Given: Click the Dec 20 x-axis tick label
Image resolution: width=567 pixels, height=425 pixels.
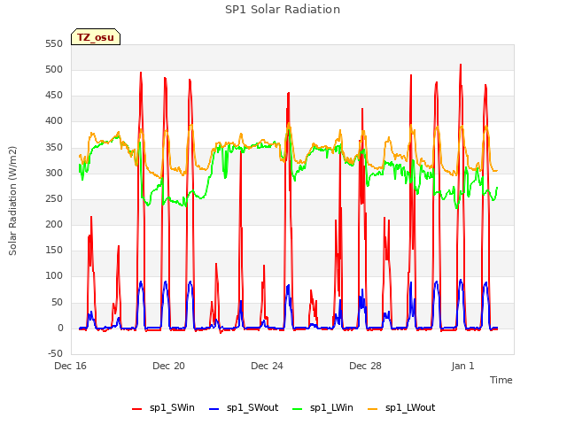Looking at the screenshot, I should [x=168, y=366].
